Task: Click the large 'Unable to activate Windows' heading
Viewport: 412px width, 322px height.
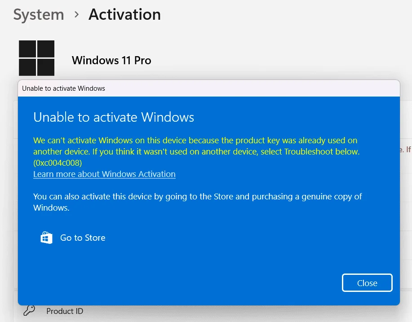Action: tap(114, 117)
